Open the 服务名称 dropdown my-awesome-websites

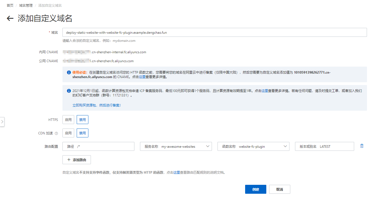click(x=176, y=146)
